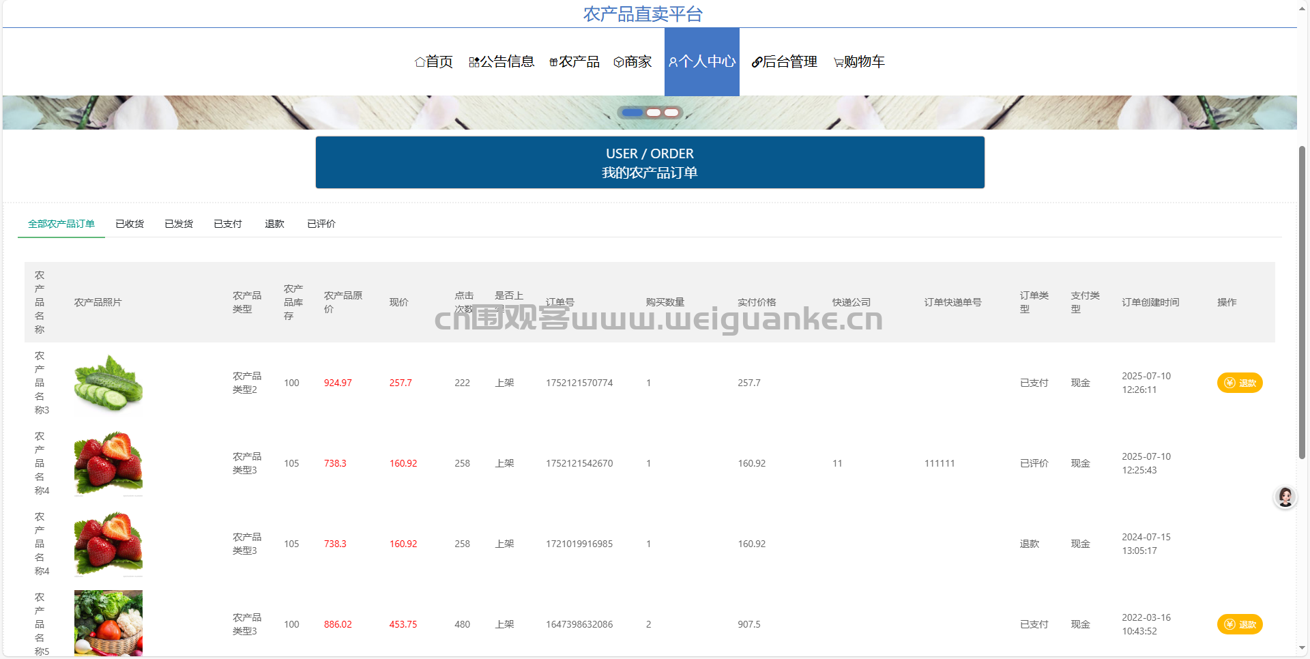
Task: Click the home house icon
Action: 420,62
